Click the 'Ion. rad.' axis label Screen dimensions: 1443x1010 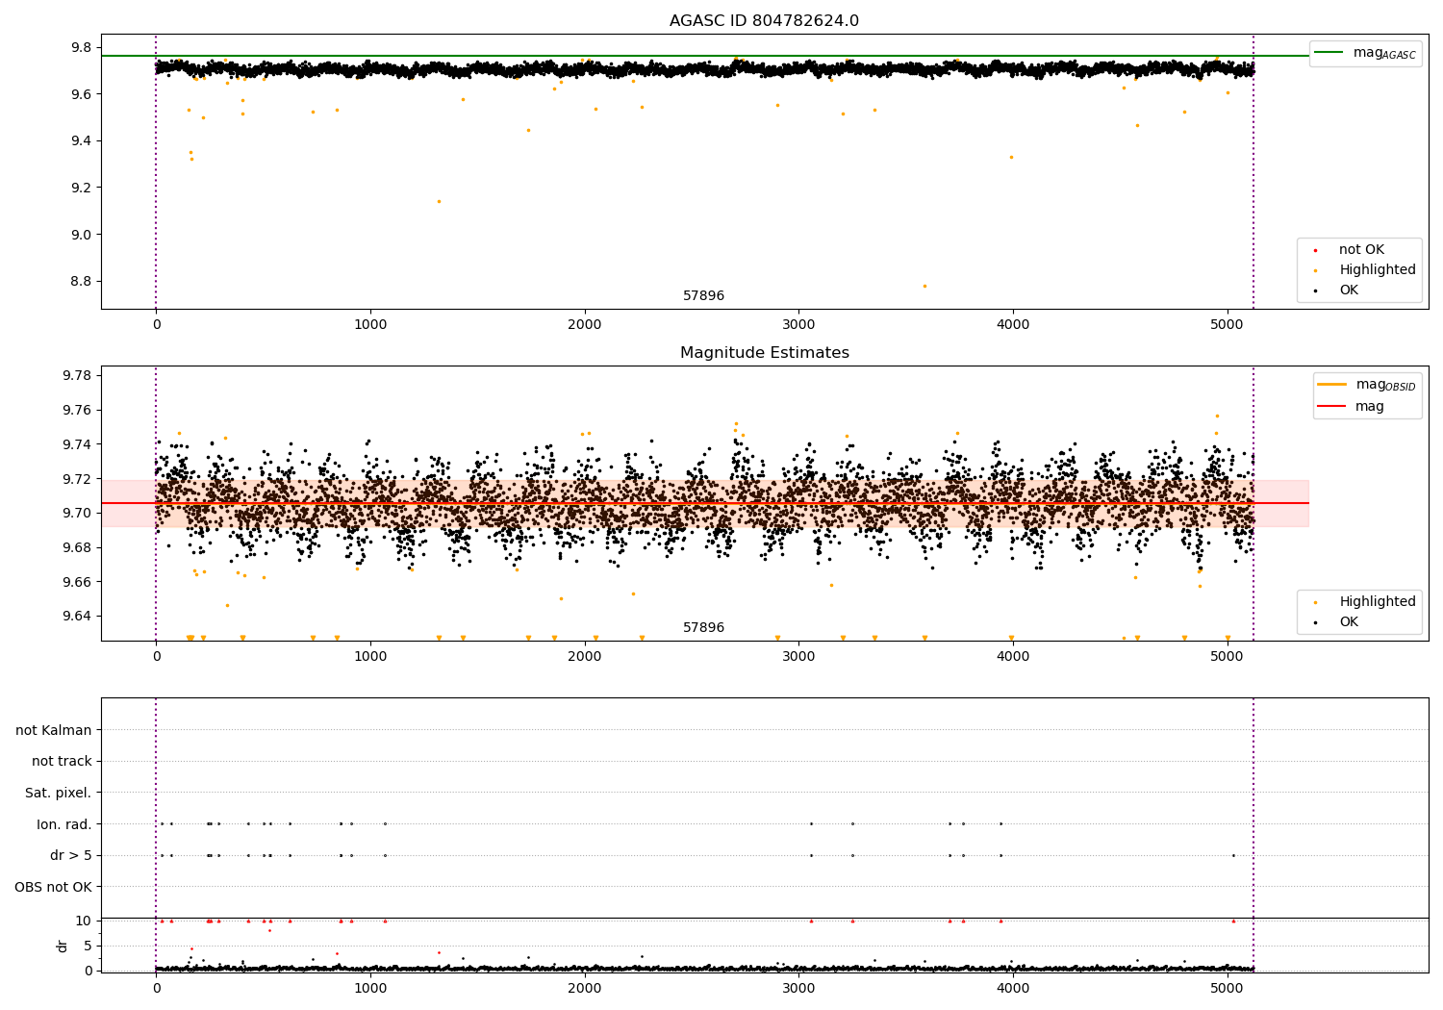click(64, 824)
